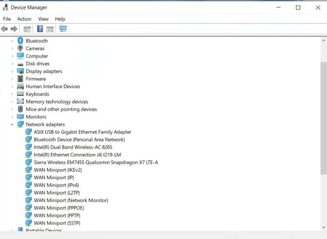Click the WAN Miniport (SSTP) icon
This screenshot has height=239, width=327.
[x=28, y=223]
